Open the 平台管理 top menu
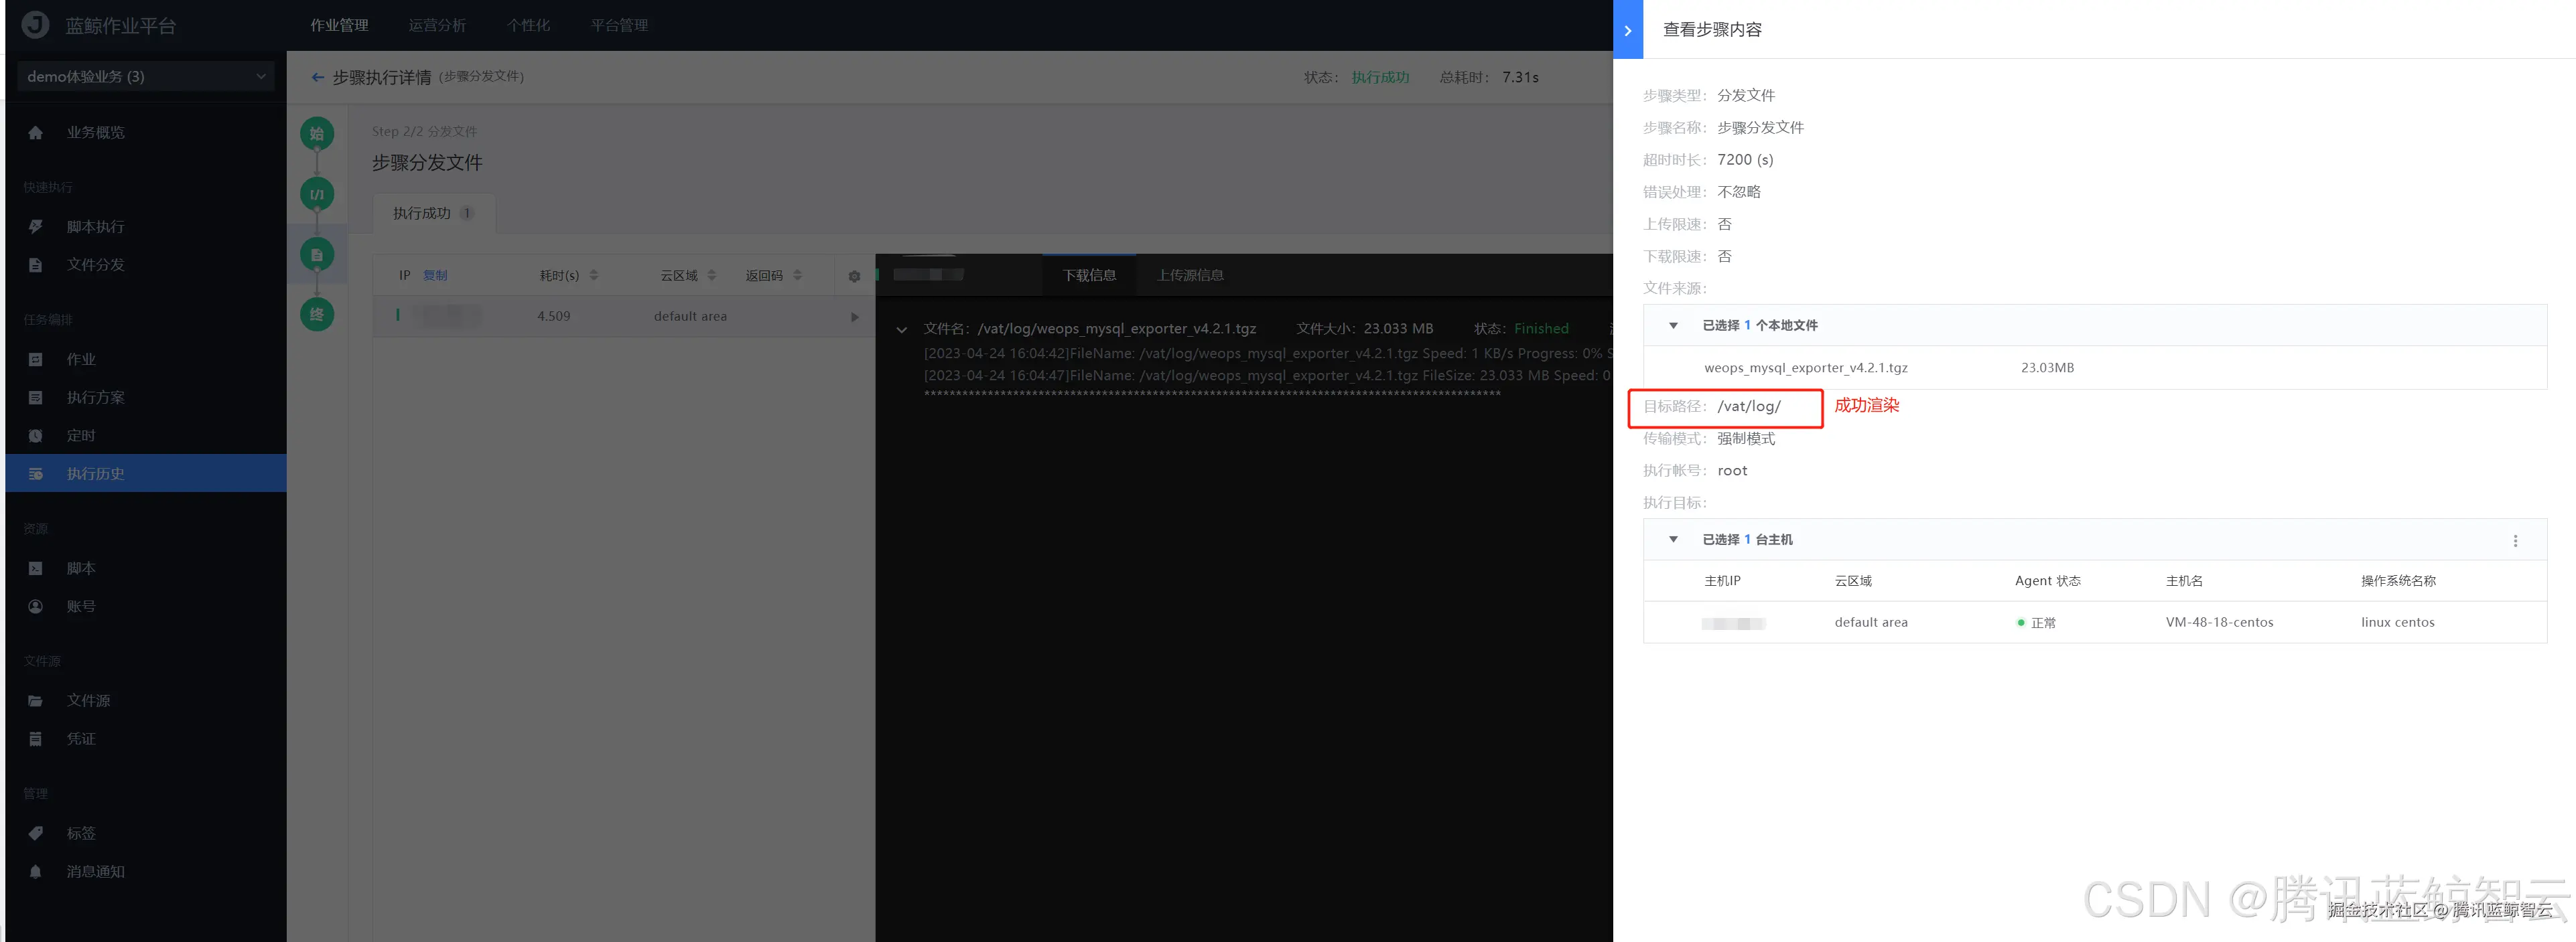Screen dimensions: 2576x942 pyautogui.click(x=619, y=25)
